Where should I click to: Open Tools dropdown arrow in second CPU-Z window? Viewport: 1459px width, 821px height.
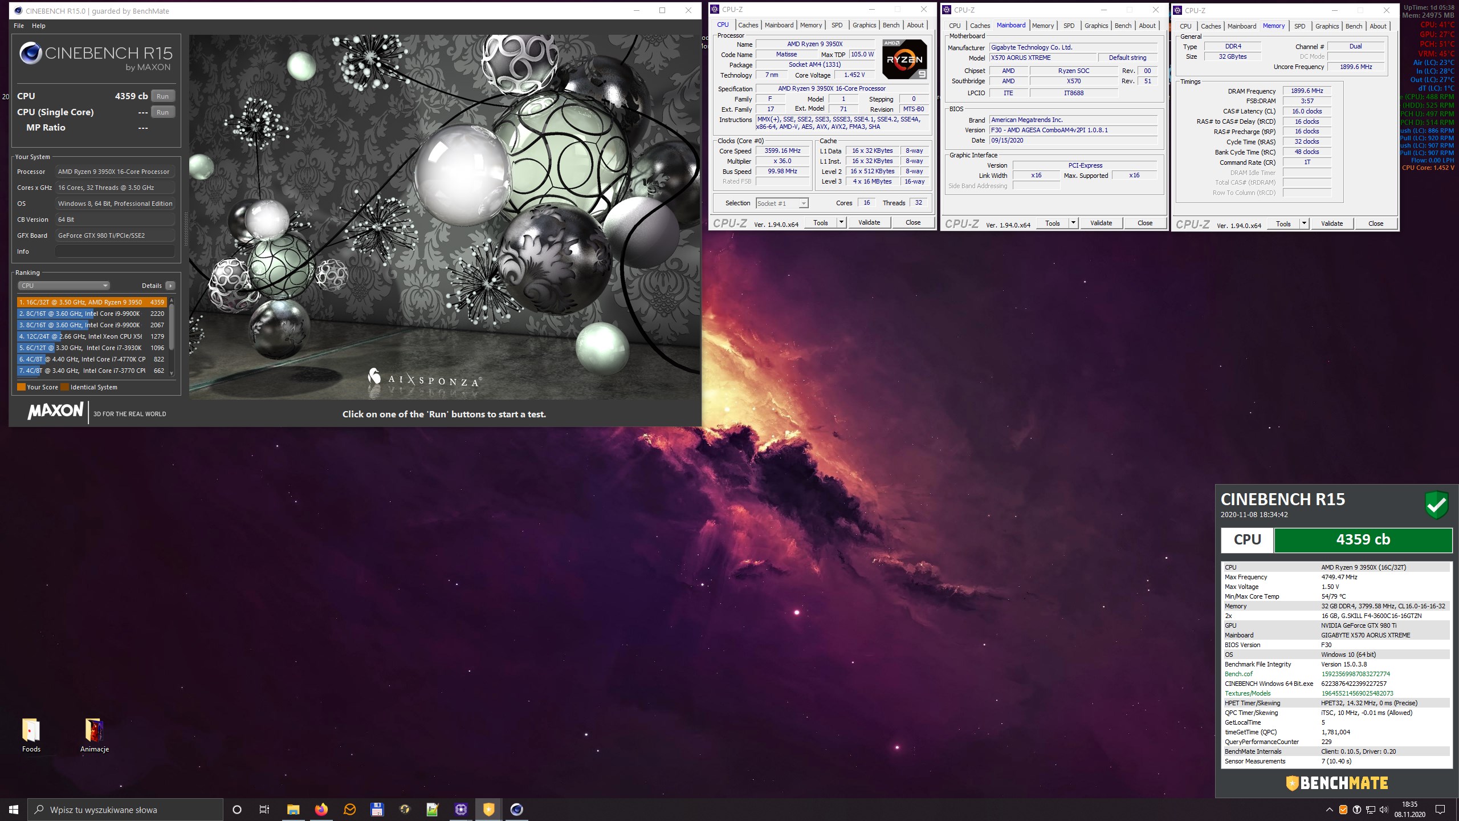[1073, 223]
